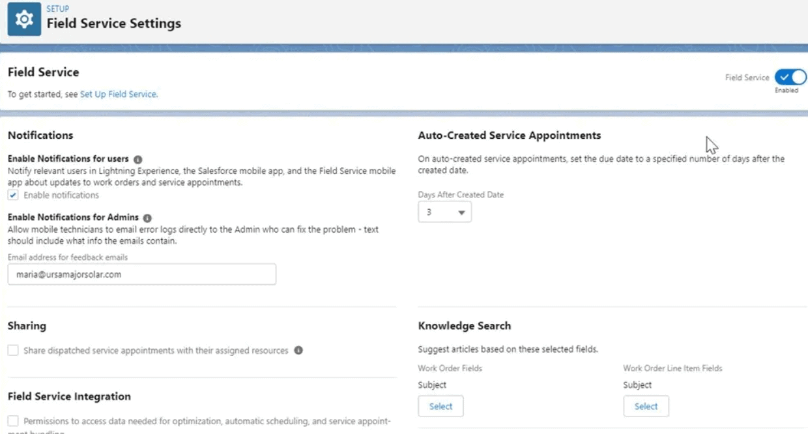Screen dimensions: 808x434
Task: Toggle the Field Service enabled switch
Action: [790, 77]
